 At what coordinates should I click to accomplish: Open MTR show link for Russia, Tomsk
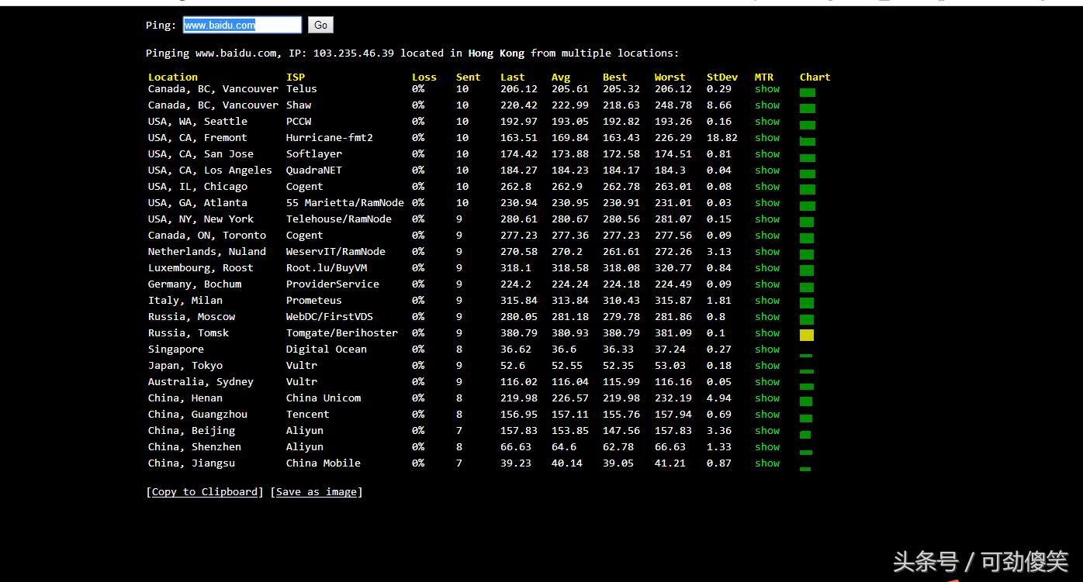(766, 333)
